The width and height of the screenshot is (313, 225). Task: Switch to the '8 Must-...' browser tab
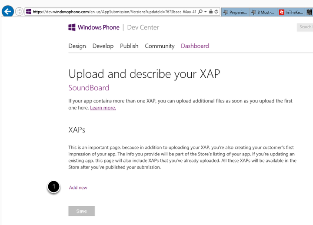pos(263,12)
